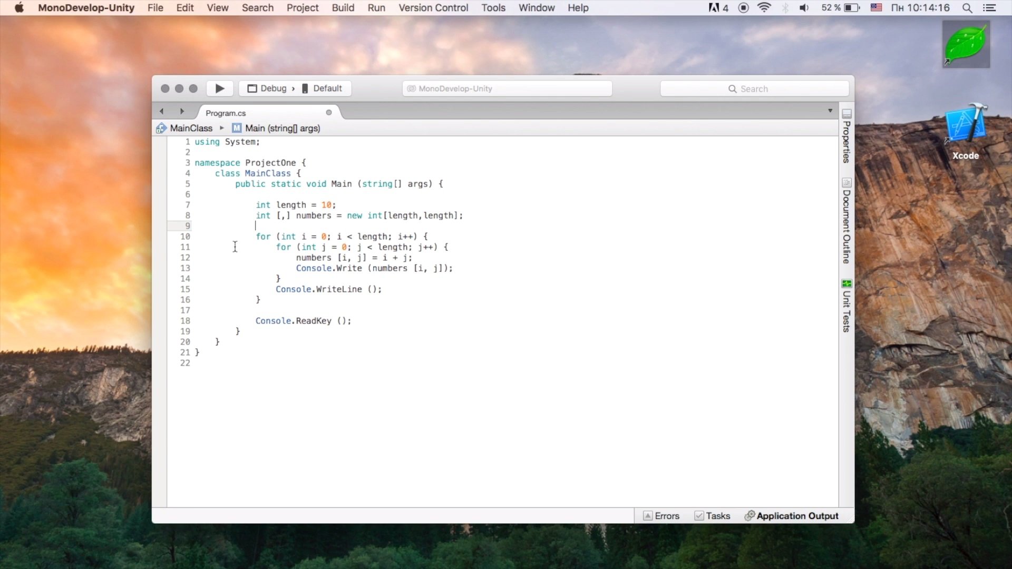This screenshot has width=1012, height=569.
Task: Select the green leaf desktop icon
Action: (x=966, y=44)
